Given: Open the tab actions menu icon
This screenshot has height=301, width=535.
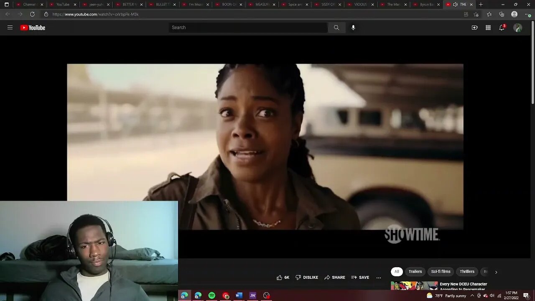Looking at the screenshot, I should pyautogui.click(x=6, y=5).
